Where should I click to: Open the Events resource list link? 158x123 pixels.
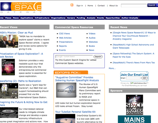[x=62, y=50]
